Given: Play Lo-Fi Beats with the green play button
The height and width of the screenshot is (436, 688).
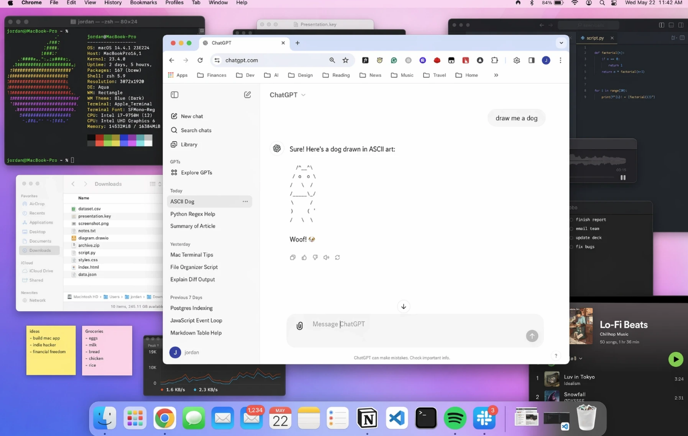Looking at the screenshot, I should coord(676,359).
